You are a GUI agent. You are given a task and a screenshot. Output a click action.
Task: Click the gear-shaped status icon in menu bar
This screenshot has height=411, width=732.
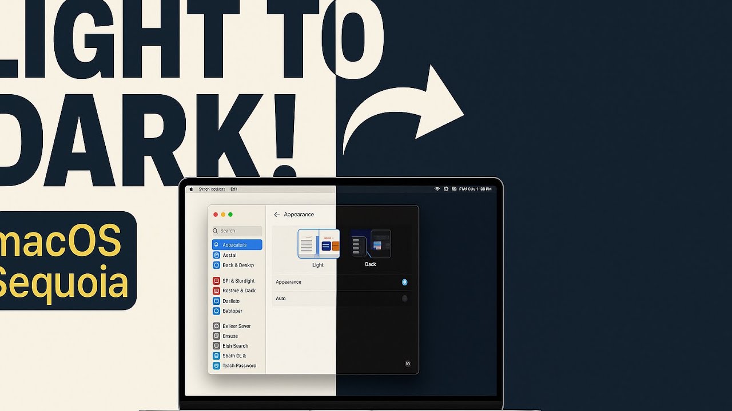pyautogui.click(x=445, y=189)
